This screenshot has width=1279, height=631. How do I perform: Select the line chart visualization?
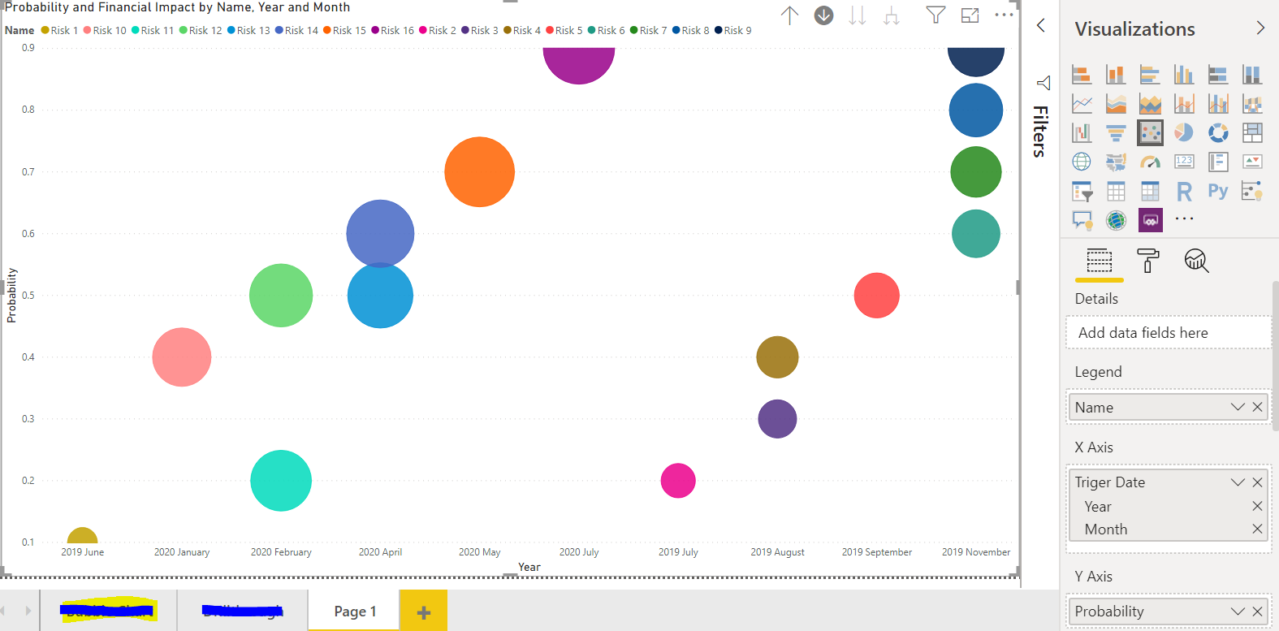[x=1082, y=104]
